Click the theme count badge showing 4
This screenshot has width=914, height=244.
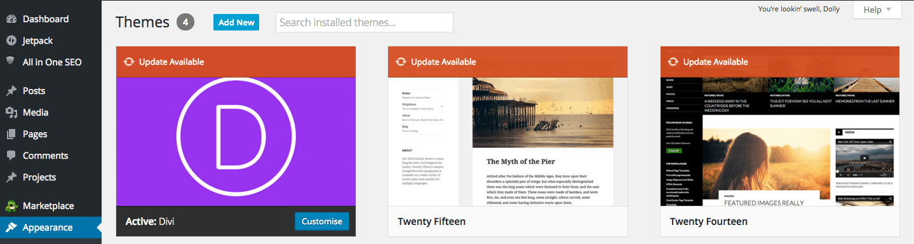click(185, 22)
